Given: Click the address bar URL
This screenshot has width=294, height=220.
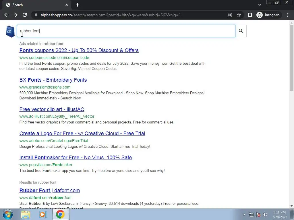Looking at the screenshot, I should (x=111, y=15).
